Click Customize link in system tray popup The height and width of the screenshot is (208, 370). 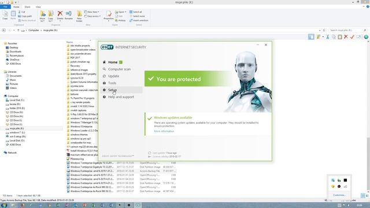tap(339, 195)
